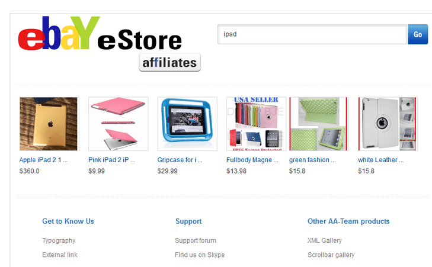Click the Pink iPad 2 iP ... title link
432x267 pixels.
click(111, 160)
